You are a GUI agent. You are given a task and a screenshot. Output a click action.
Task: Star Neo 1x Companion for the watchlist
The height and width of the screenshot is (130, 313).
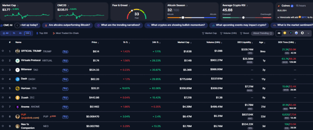point(3,126)
